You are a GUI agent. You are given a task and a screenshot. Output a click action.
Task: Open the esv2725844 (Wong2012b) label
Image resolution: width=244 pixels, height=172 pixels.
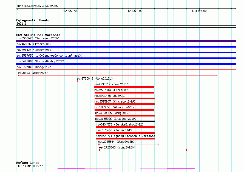[x=116, y=142]
